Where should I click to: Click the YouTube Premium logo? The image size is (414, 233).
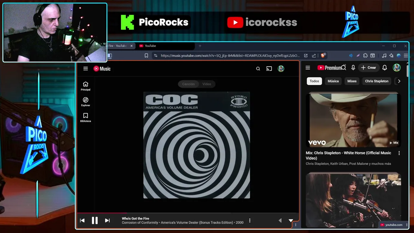coord(329,68)
